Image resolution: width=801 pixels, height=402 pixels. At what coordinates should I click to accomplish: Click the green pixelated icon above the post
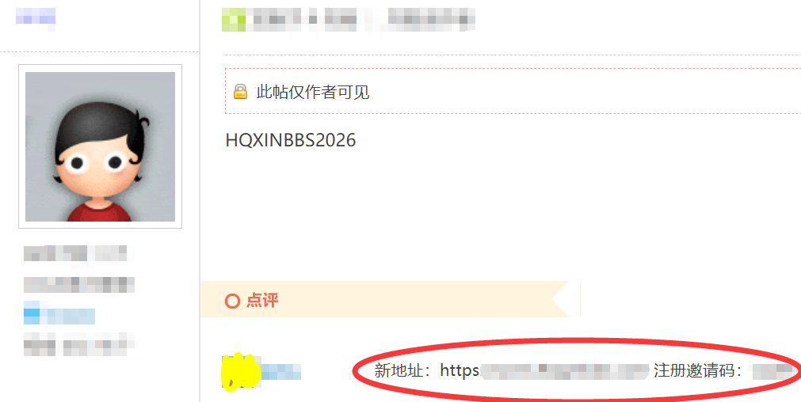(234, 20)
